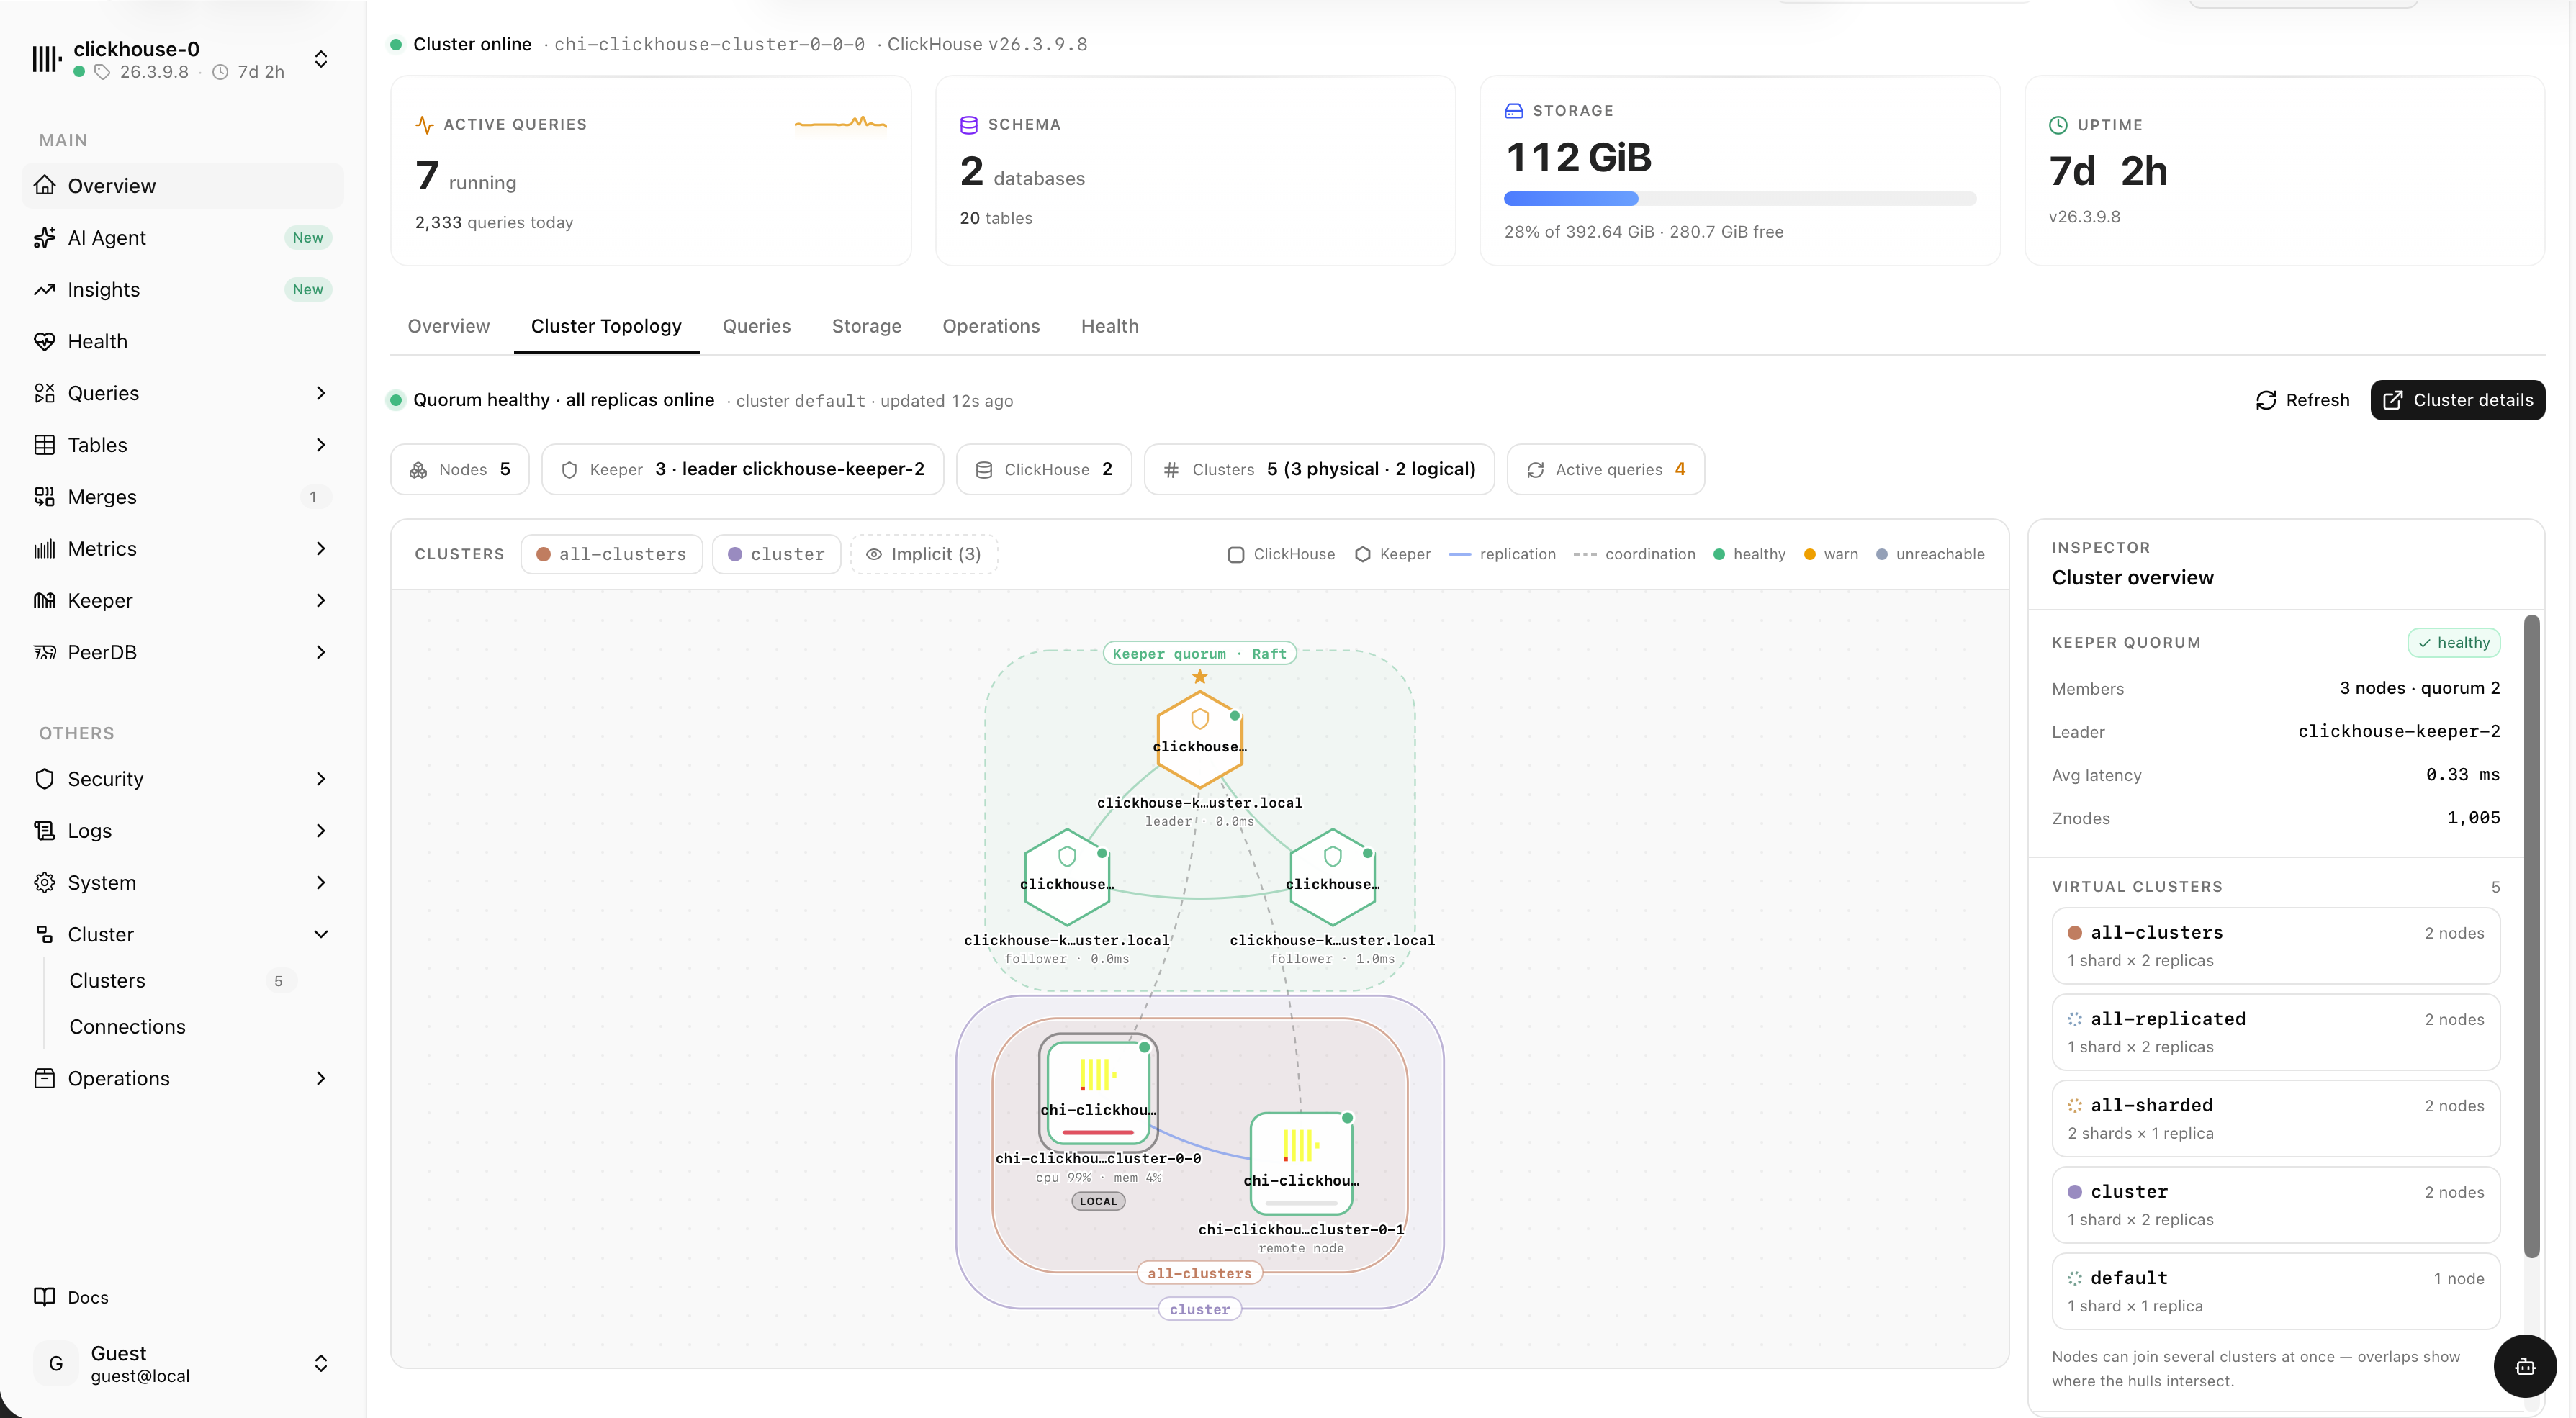This screenshot has height=1418, width=2576.
Task: Collapse the Cluster sidebar section
Action: click(x=321, y=935)
